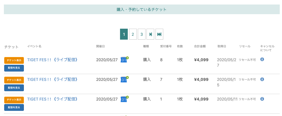The height and width of the screenshot is (116, 282).
Task: Watch stream for reception number 7
Action: (14, 88)
